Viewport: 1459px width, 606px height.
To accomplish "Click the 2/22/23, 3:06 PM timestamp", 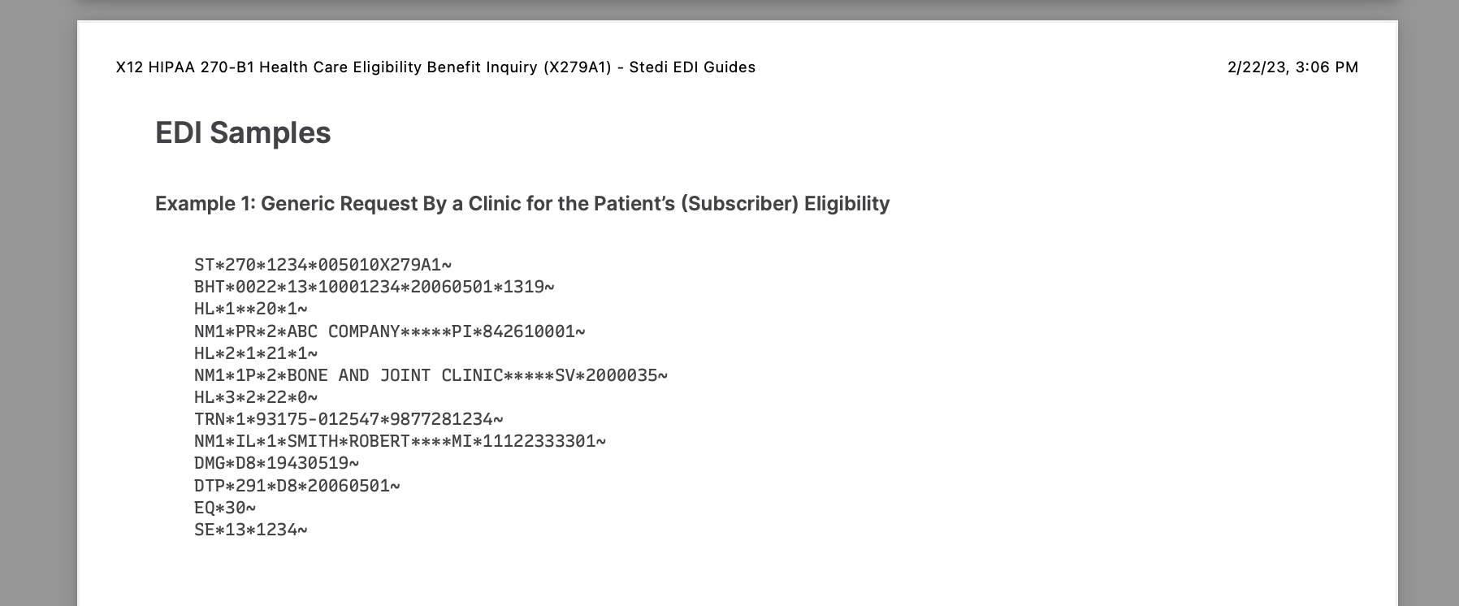I will click(1292, 67).
